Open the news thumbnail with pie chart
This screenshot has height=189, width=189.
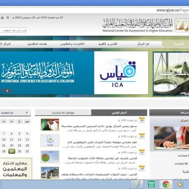50,157
